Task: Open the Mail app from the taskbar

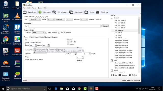Action: (73, 89)
